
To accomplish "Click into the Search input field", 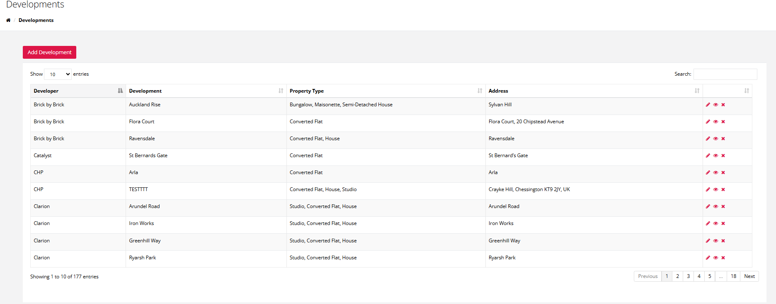I will coord(725,74).
